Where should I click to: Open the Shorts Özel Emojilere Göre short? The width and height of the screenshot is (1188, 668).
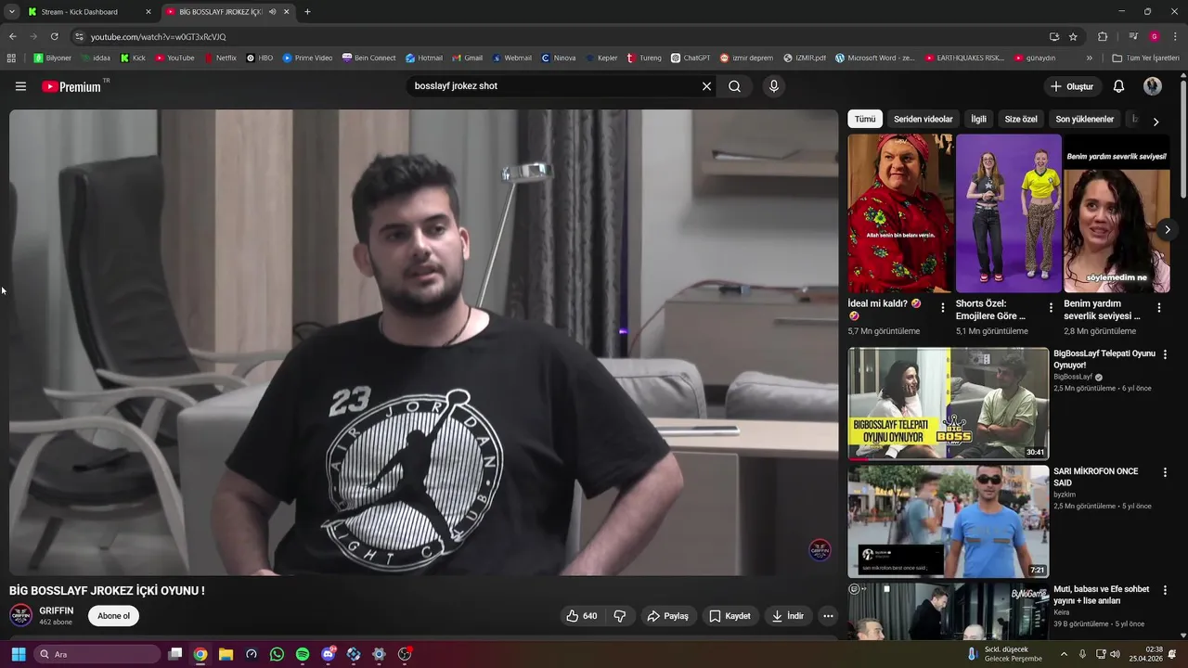[x=1009, y=213]
